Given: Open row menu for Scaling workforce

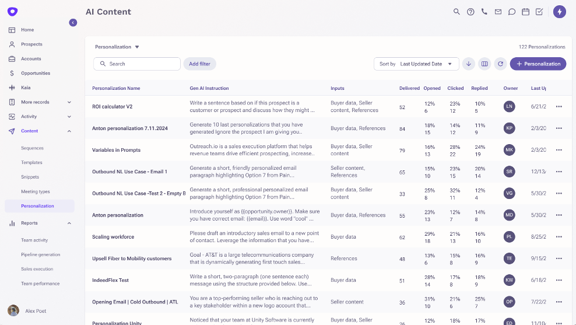Looking at the screenshot, I should pos(559,237).
